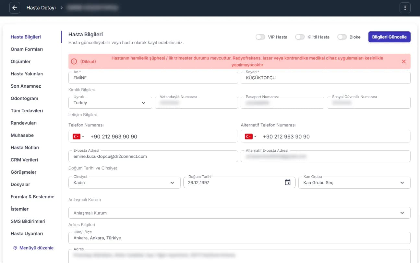Screen dimensions: 420x263
Task: Select Muhasebe in the sidebar
Action: coord(22,135)
